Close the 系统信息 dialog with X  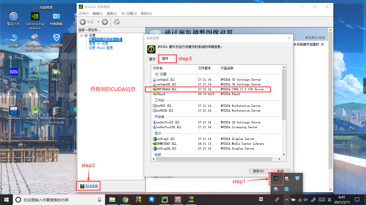pyautogui.click(x=289, y=38)
